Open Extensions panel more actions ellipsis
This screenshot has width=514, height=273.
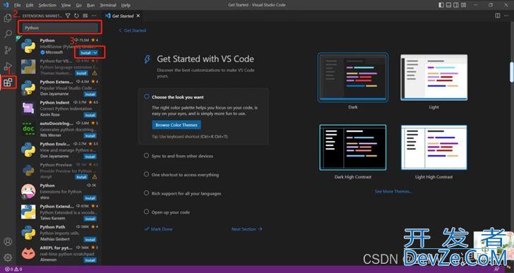click(94, 16)
